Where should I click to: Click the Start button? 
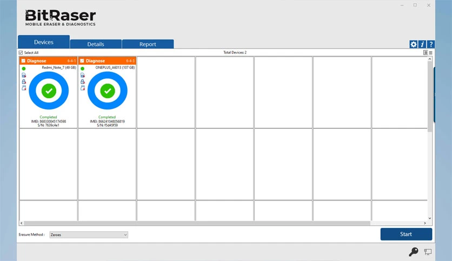point(406,234)
